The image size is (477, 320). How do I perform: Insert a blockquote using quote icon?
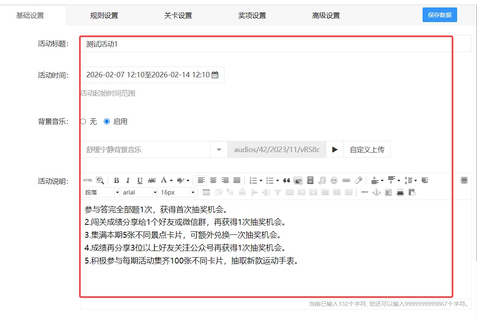(x=286, y=180)
